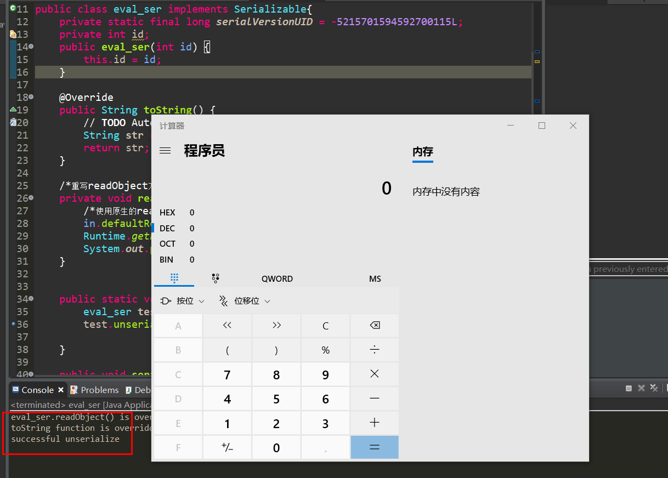Click digit 8 on the keypad

click(276, 374)
